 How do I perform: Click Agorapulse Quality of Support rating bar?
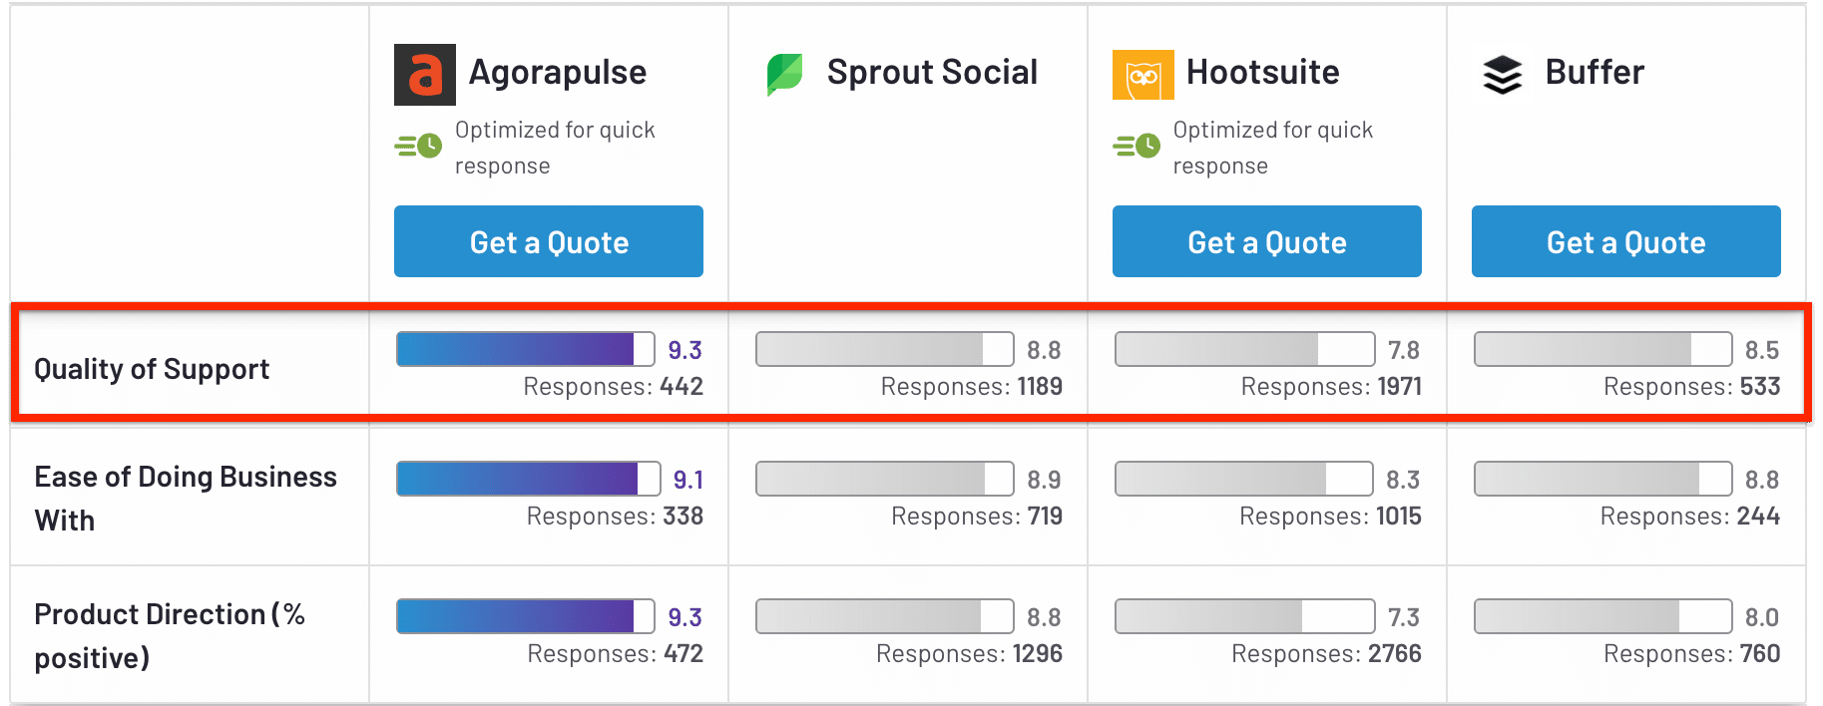point(525,349)
